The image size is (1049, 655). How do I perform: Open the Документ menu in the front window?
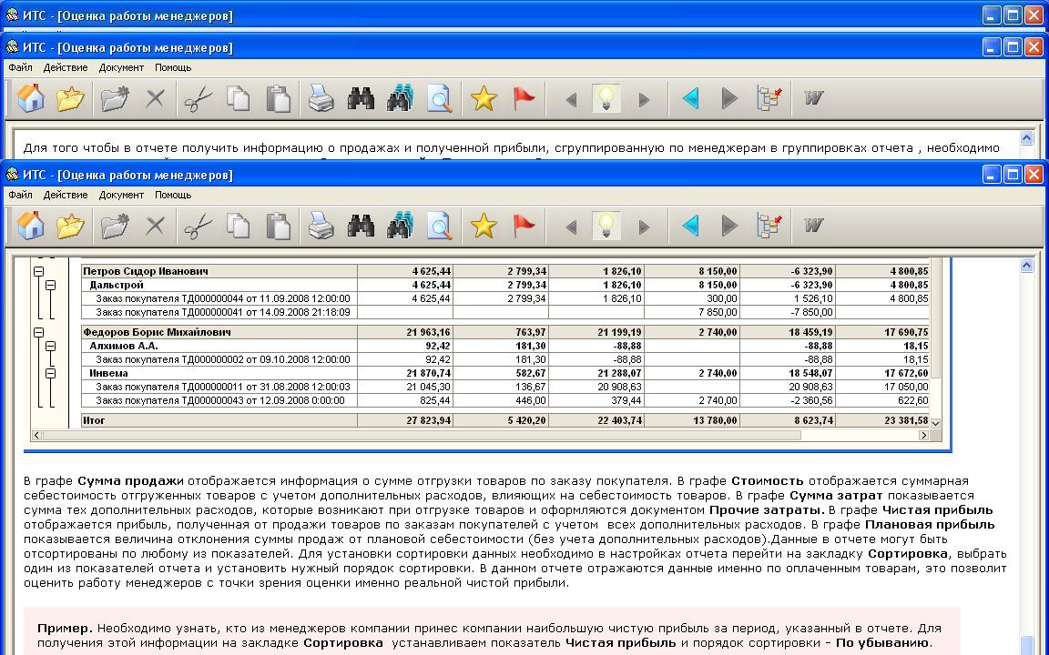[x=121, y=195]
